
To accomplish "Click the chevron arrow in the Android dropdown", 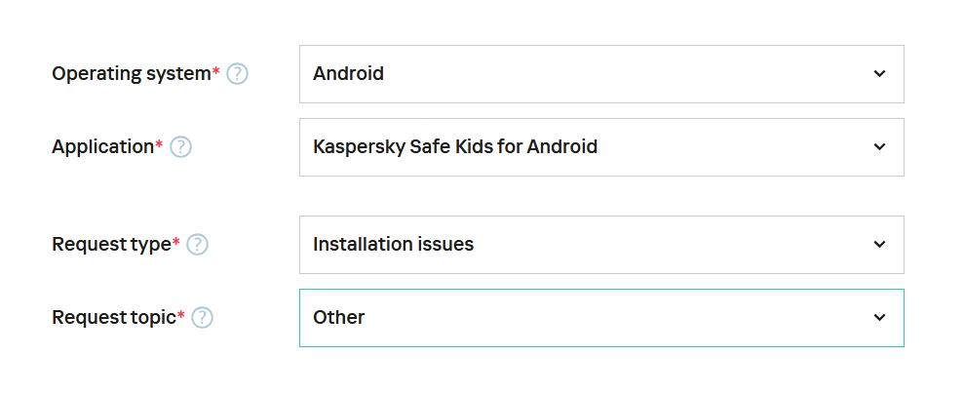I will pyautogui.click(x=879, y=74).
